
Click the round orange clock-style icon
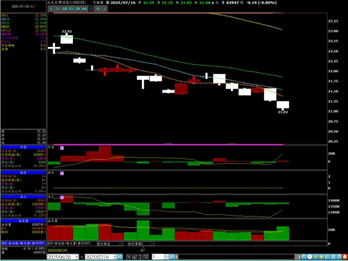[x=310, y=257]
